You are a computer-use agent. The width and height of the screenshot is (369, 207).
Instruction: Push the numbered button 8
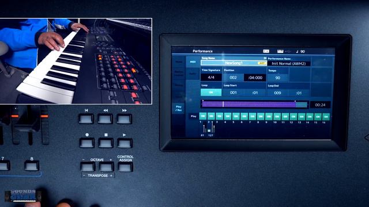point(32,166)
